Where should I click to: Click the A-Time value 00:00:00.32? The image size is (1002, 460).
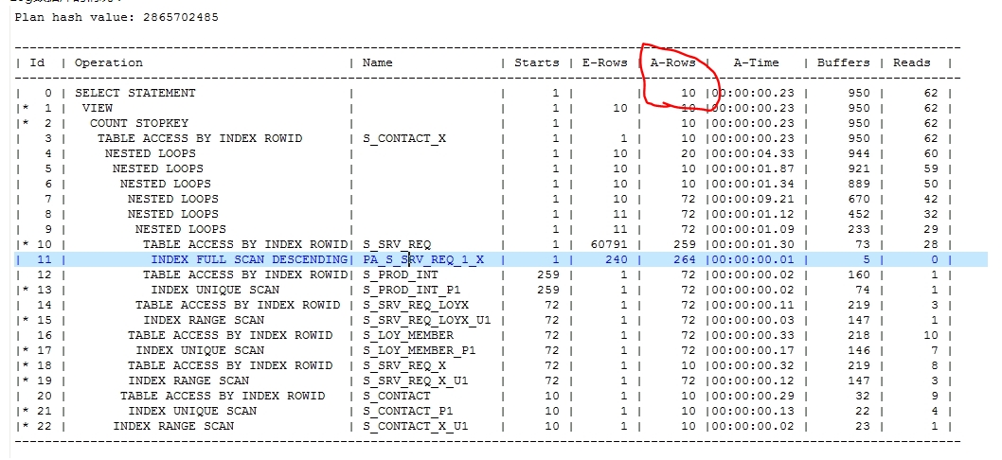[753, 365]
